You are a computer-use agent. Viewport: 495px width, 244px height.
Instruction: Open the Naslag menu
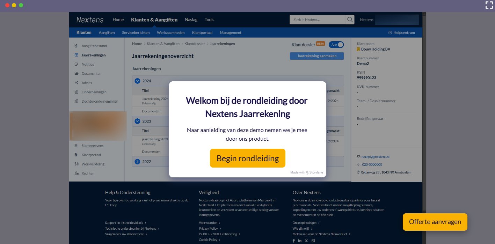(191, 20)
